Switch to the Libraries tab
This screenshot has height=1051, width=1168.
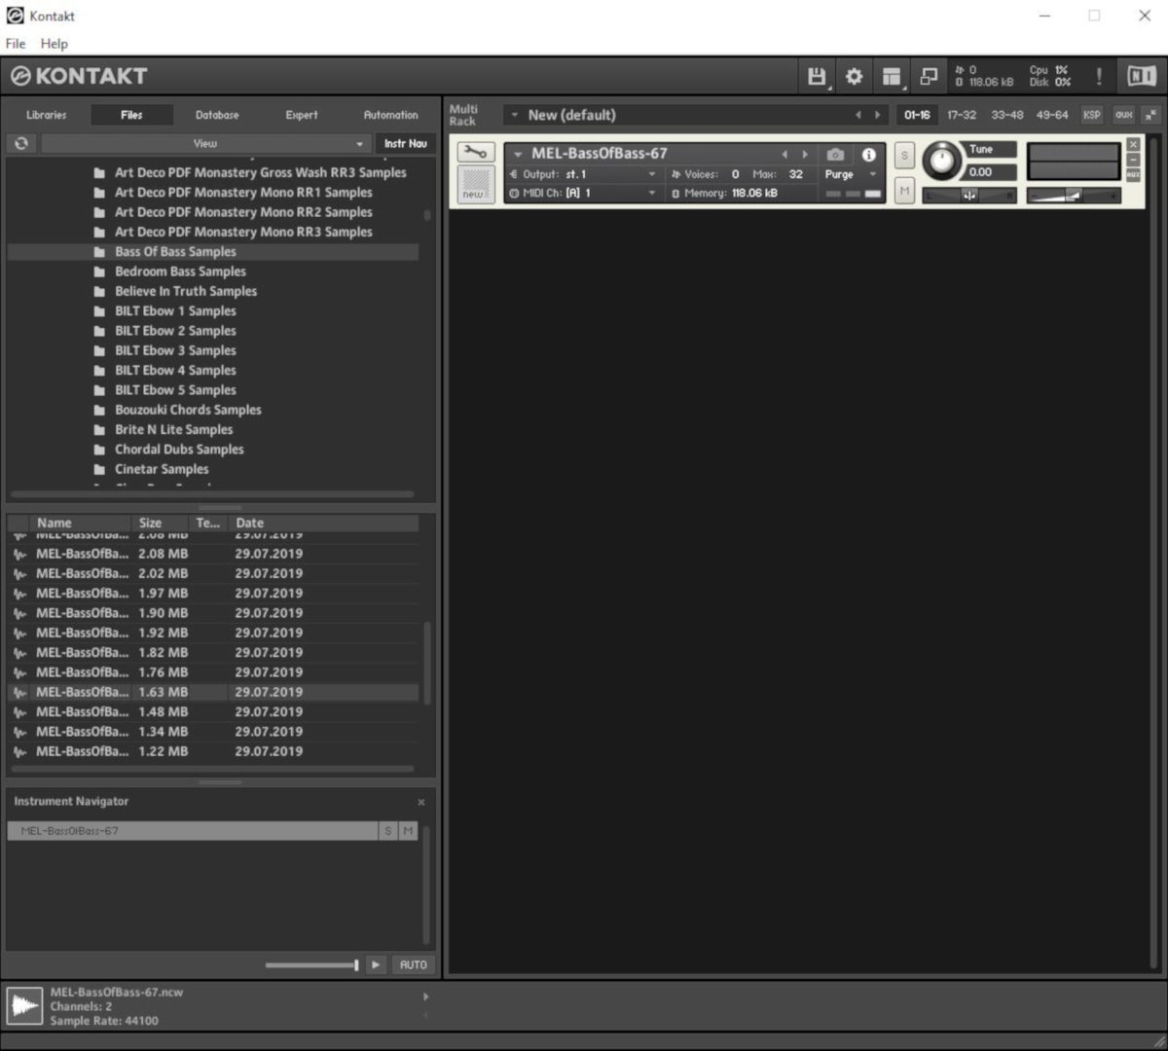(x=47, y=115)
